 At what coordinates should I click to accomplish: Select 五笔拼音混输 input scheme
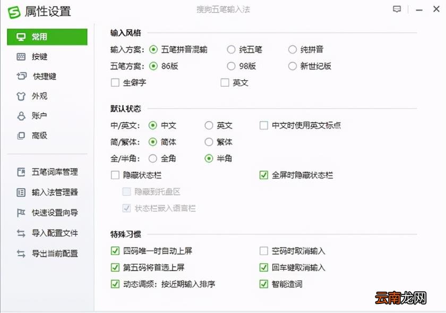[153, 49]
